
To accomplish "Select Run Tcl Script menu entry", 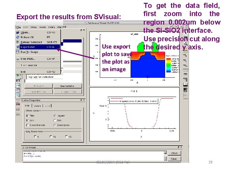I will coord(38,52).
